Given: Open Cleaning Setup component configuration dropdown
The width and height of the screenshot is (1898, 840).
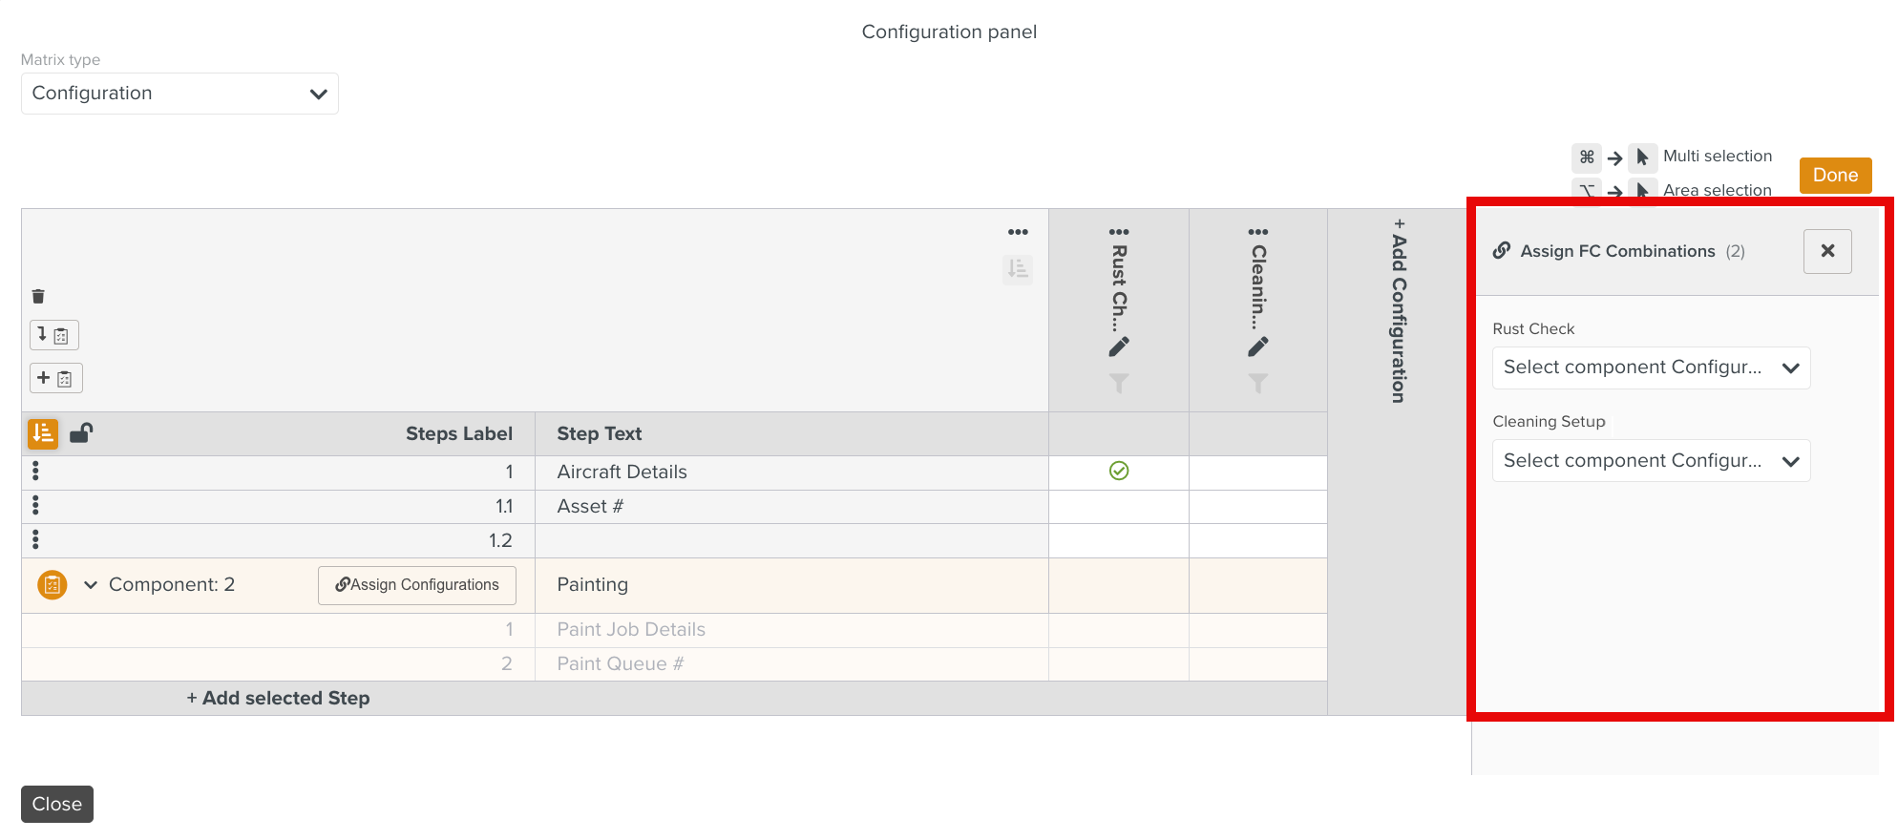Looking at the screenshot, I should [1651, 461].
